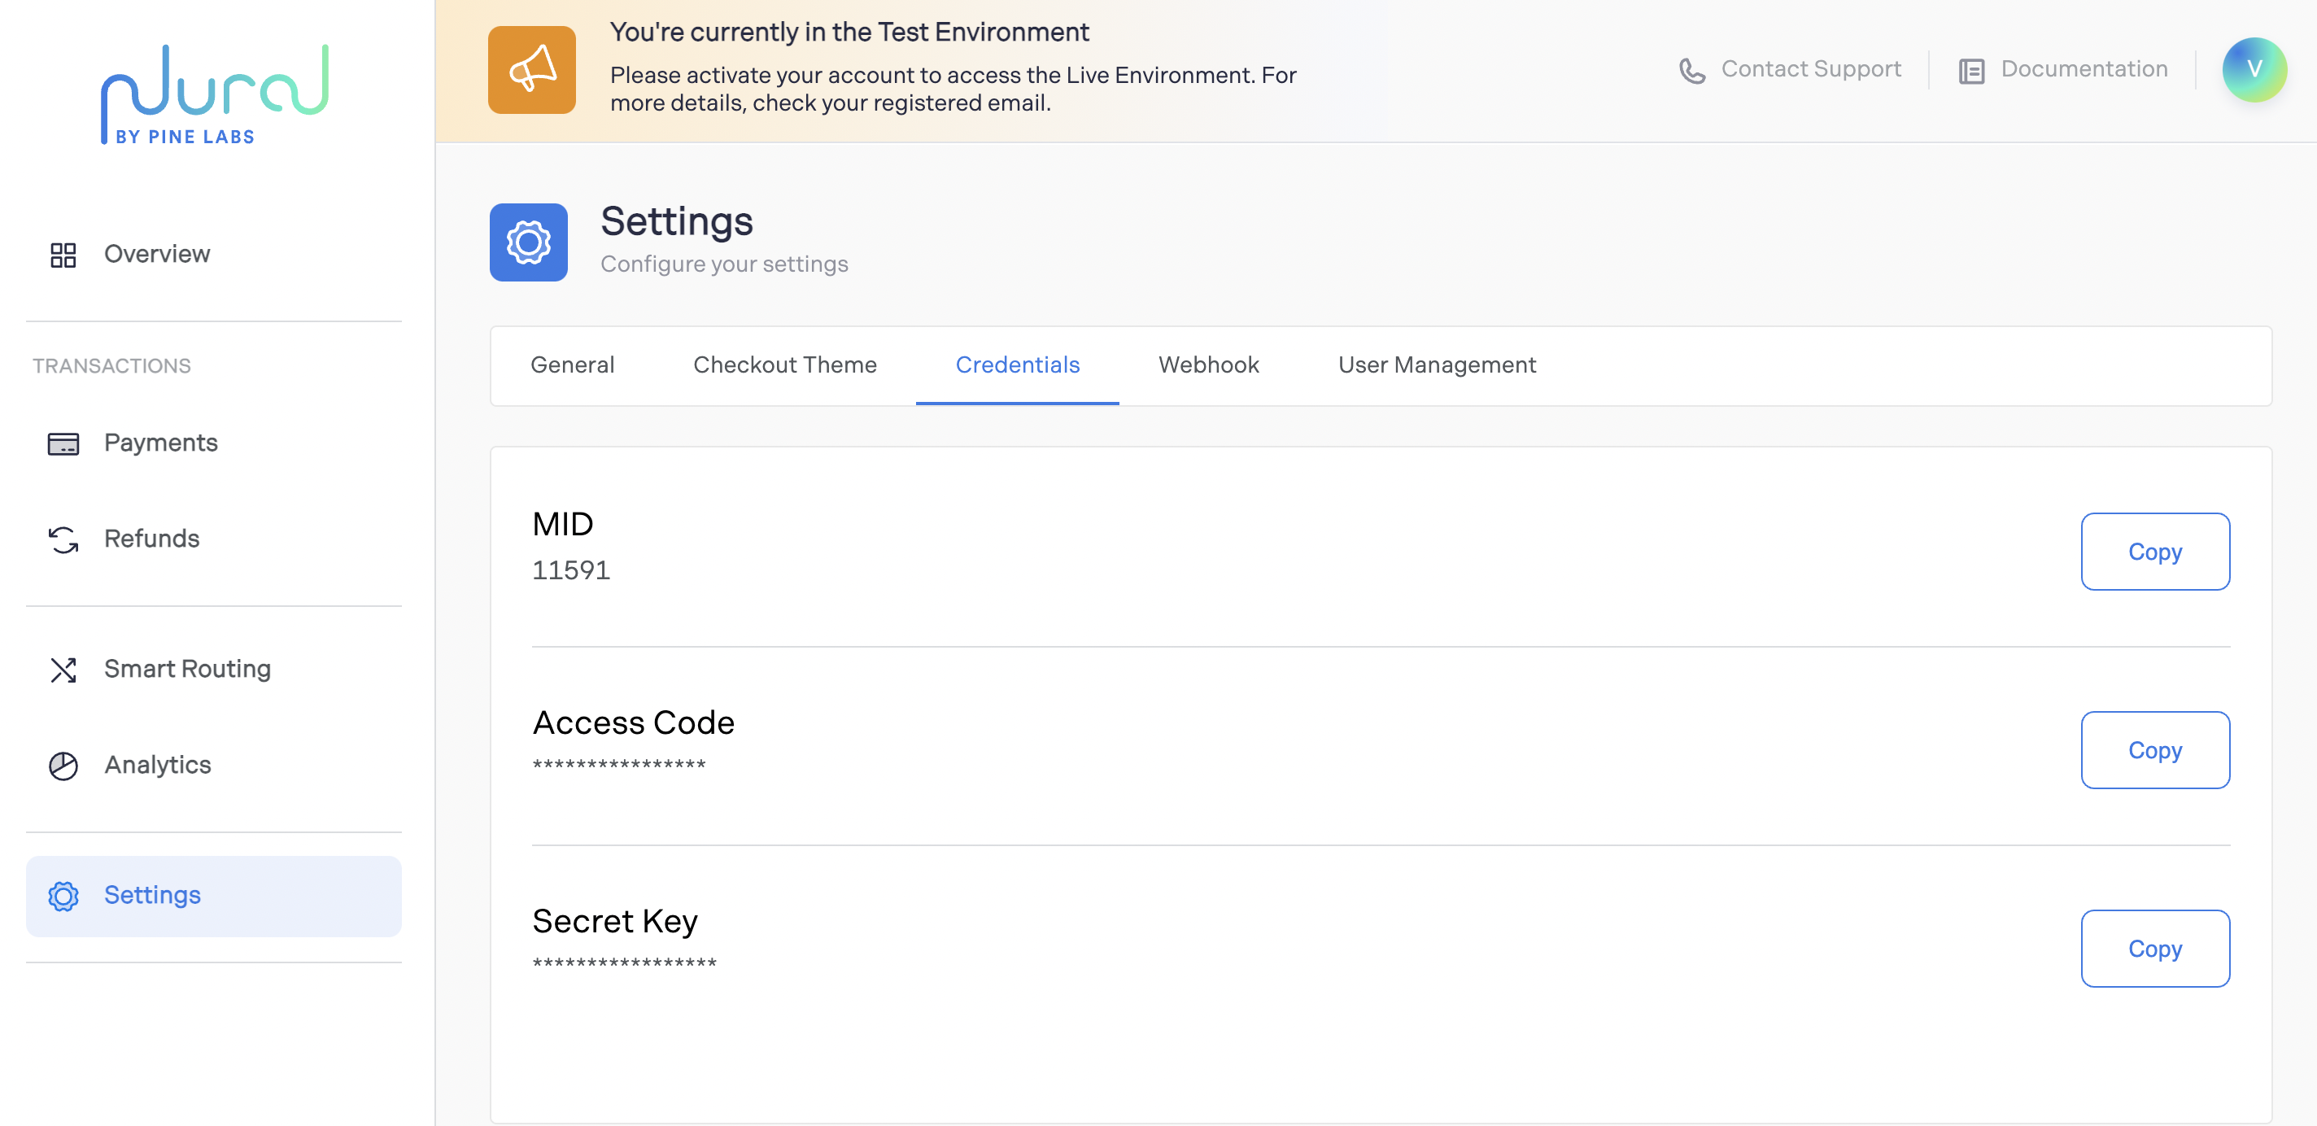Copy the Access Code

pyautogui.click(x=2154, y=750)
